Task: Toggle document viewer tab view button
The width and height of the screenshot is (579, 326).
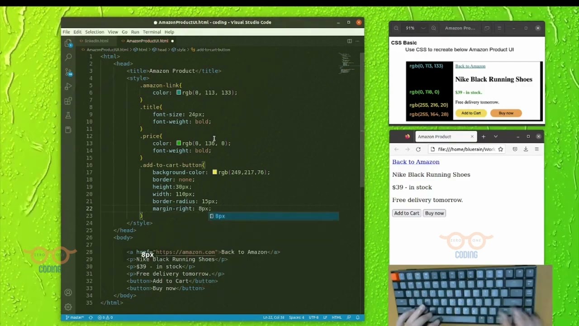Action: (487, 28)
